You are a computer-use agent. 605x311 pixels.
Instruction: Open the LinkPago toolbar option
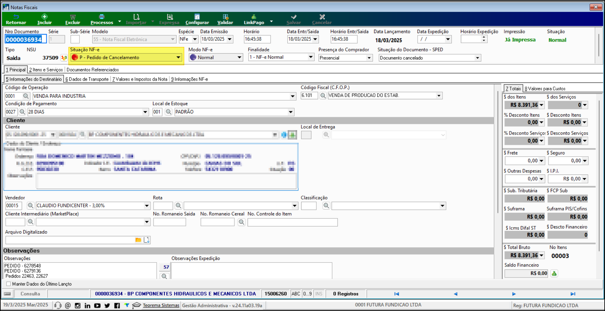(x=254, y=20)
